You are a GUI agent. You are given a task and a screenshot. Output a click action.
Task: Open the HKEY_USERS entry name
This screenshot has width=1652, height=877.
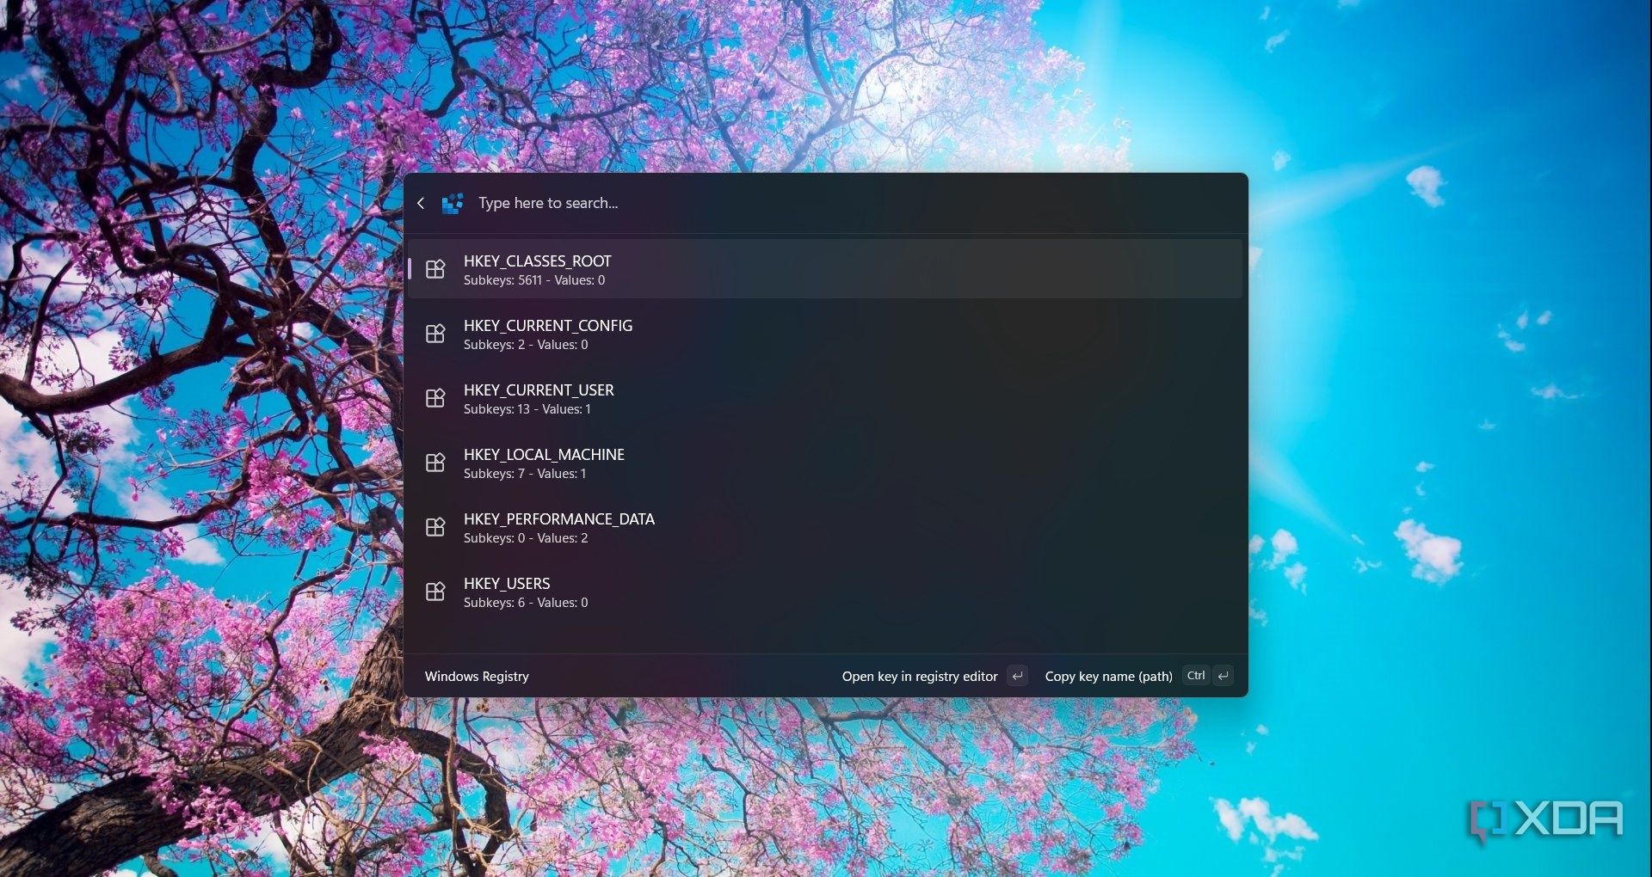coord(507,584)
